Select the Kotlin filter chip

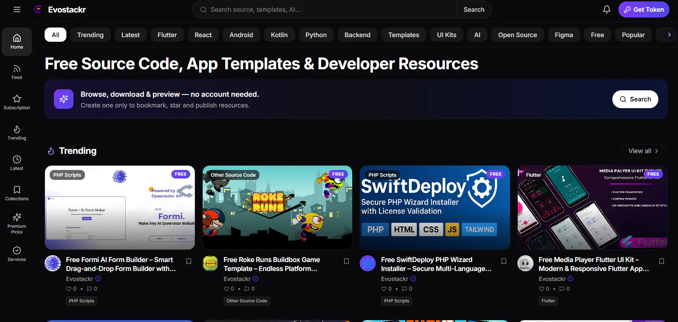pyautogui.click(x=279, y=35)
